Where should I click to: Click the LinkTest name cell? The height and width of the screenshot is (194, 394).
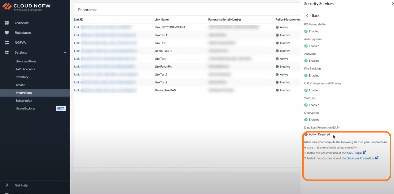coord(160,43)
